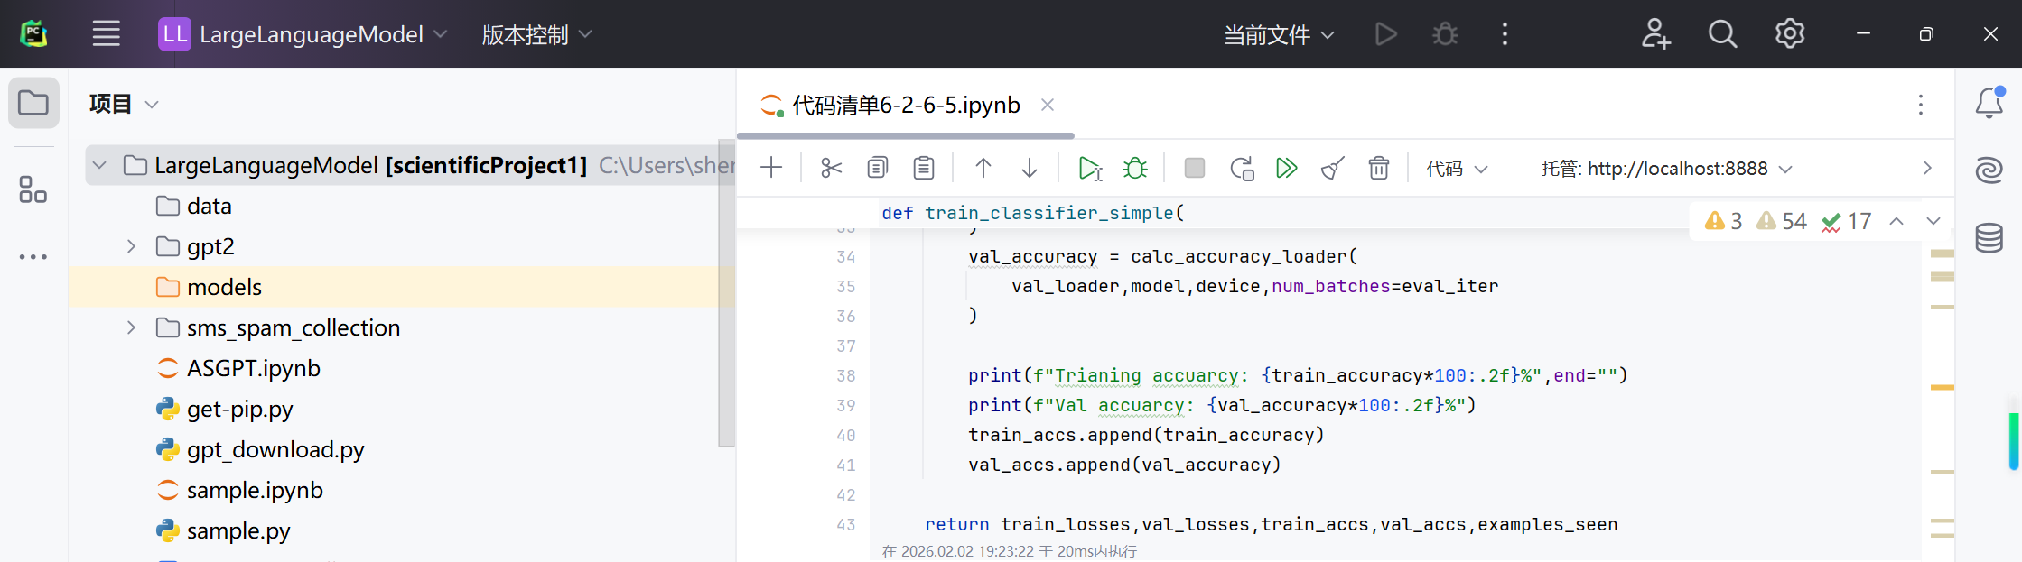The height and width of the screenshot is (562, 2022).
Task: Collapse the LargeLanguageModel root folder
Action: pos(100,166)
